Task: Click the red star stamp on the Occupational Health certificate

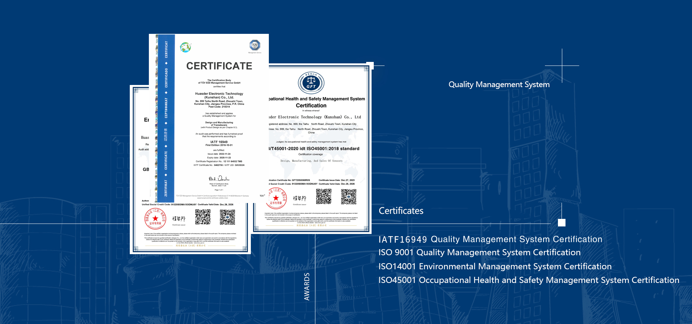Action: 276,198
